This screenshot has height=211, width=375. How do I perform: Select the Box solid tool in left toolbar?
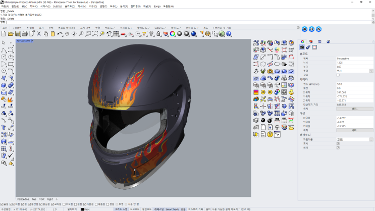(4, 85)
